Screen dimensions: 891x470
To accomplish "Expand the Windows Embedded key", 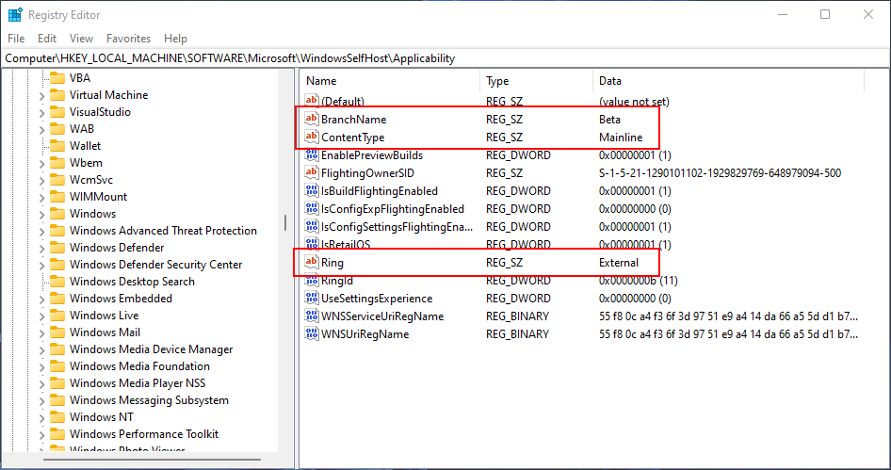I will point(41,300).
